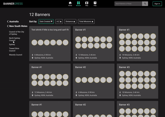Click the magnifier search button
165x117 pixels.
[x=145, y=4]
